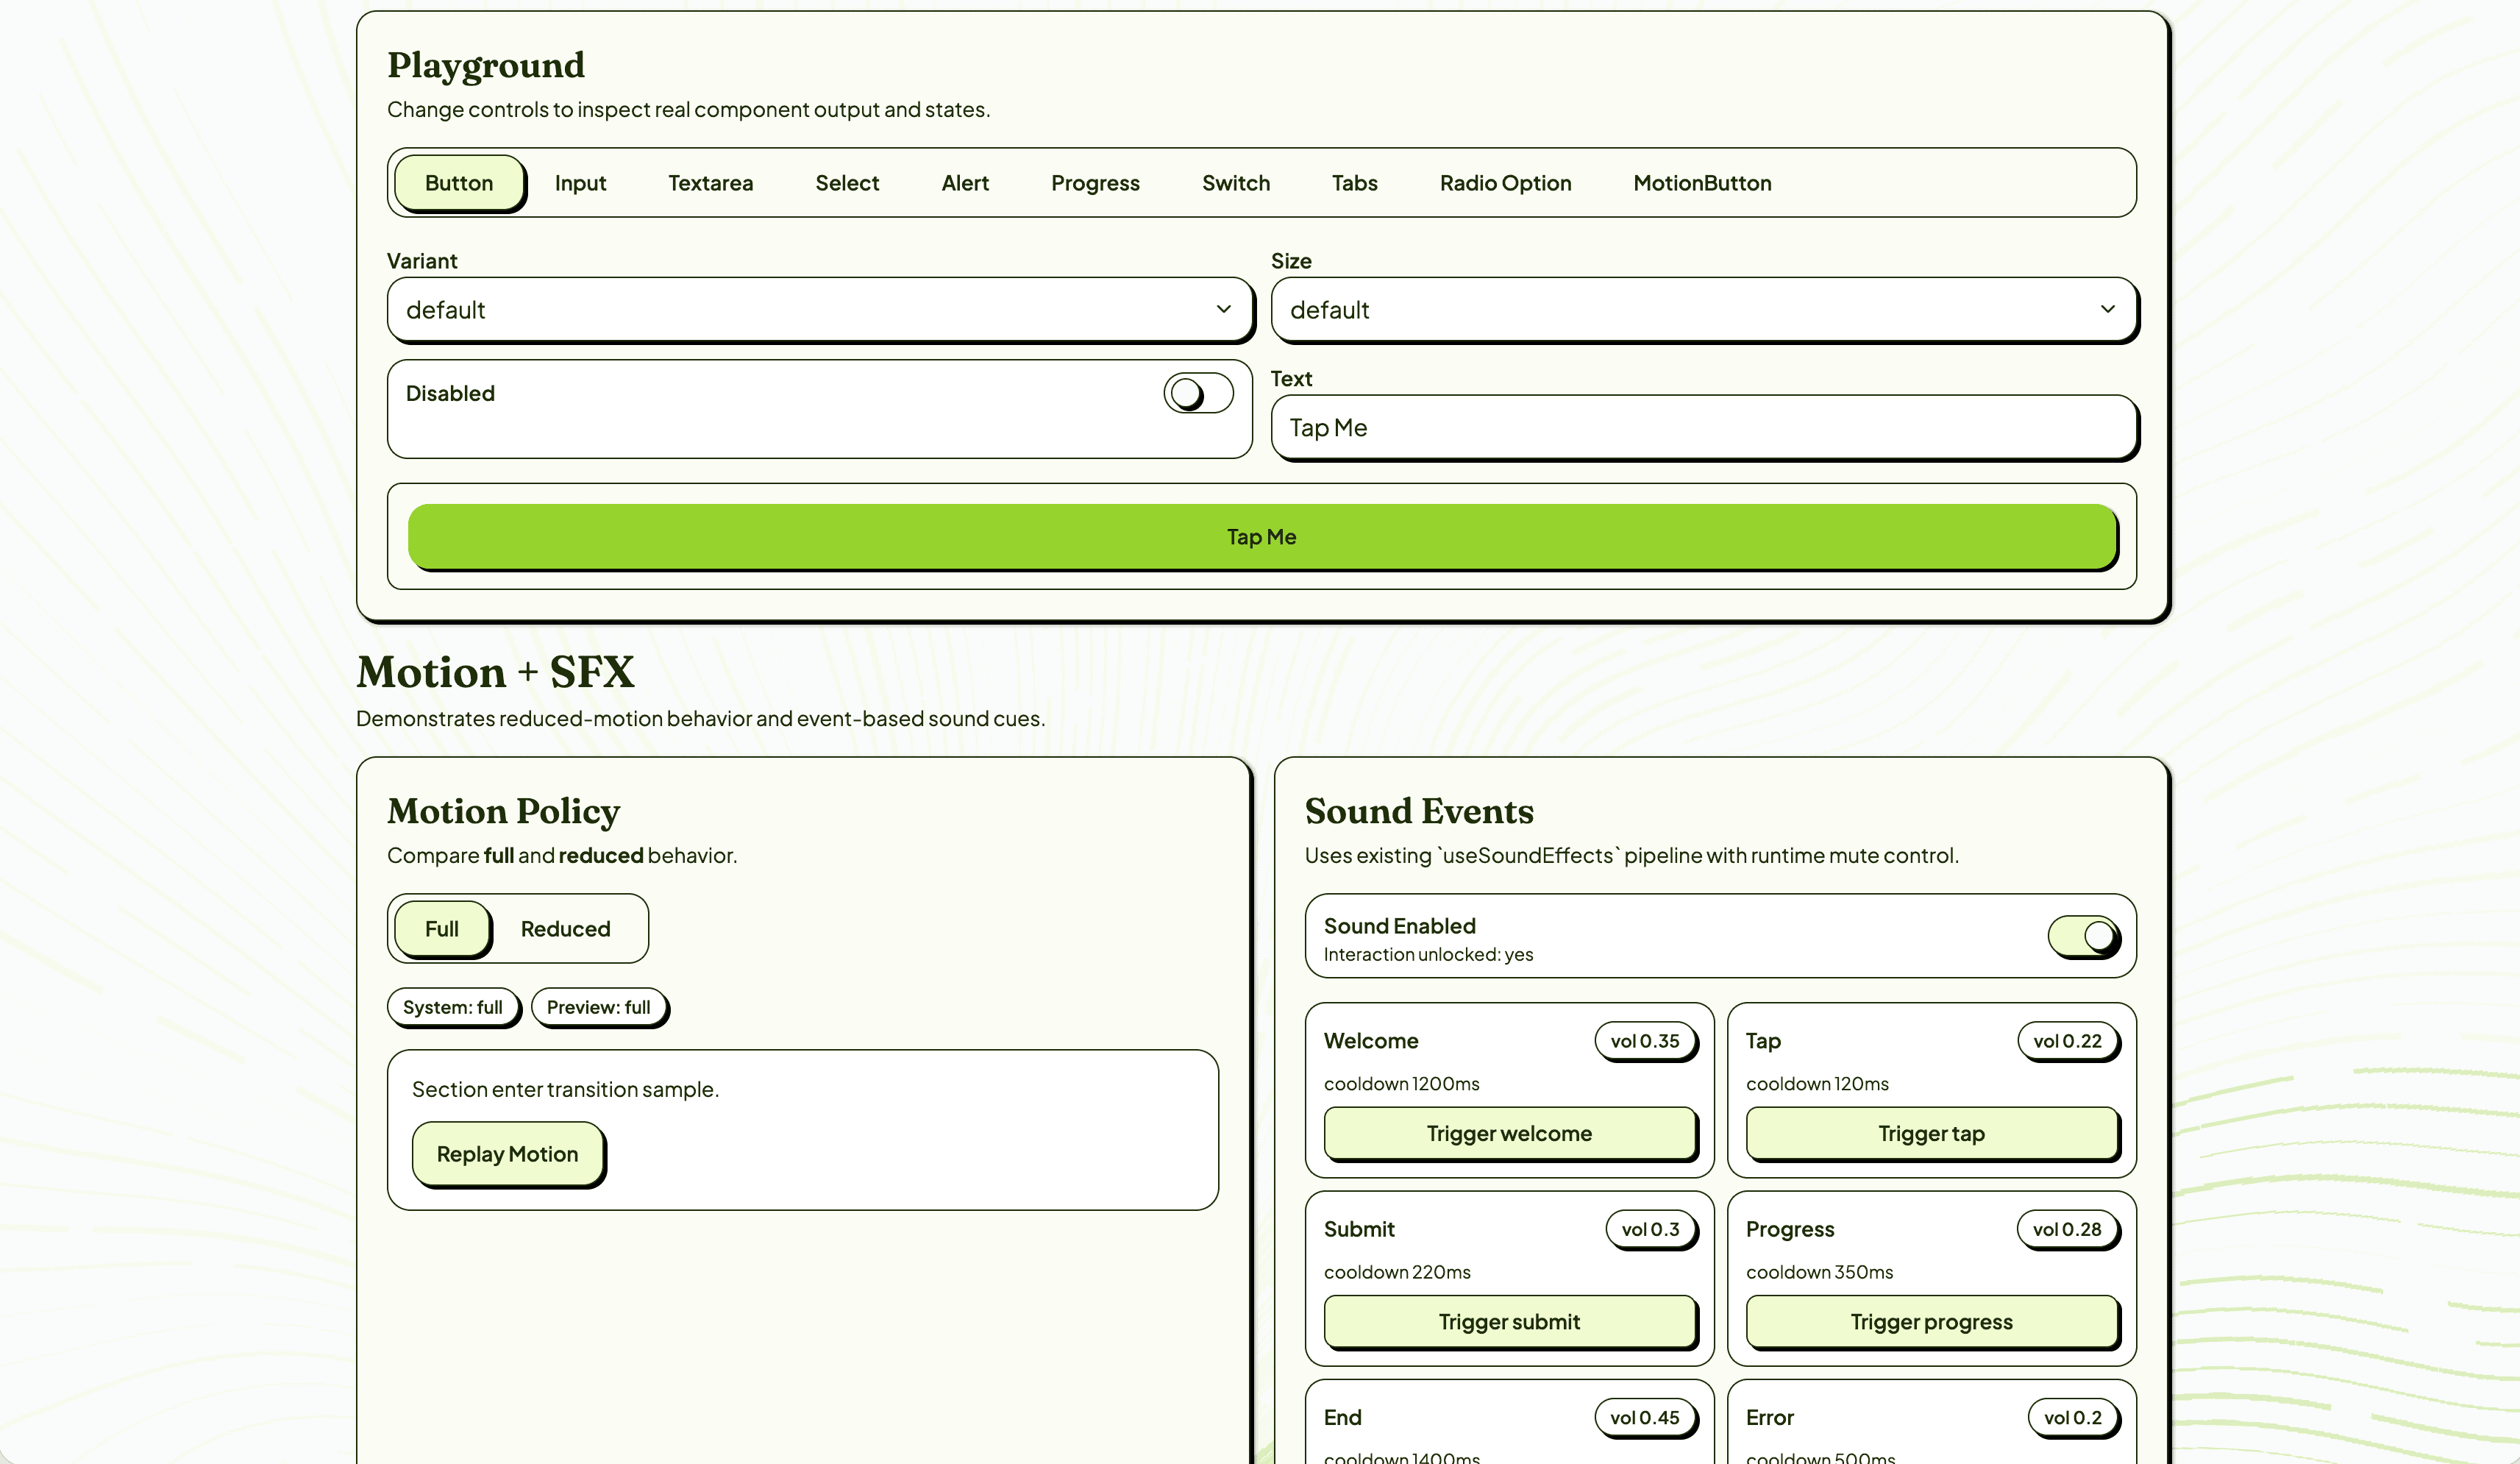The image size is (2520, 1464).
Task: Click Replay Motion button
Action: pos(507,1154)
